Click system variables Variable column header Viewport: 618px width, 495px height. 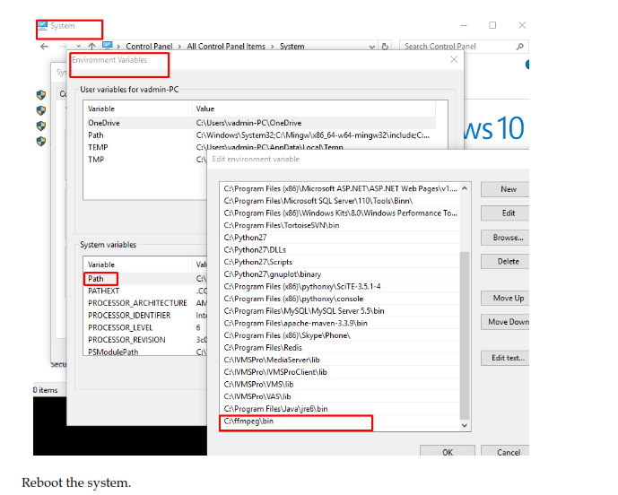(139, 265)
